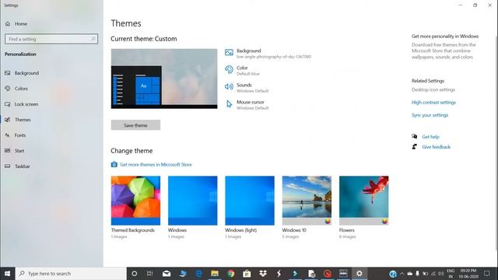Open Desktop icon settings link

tap(433, 90)
